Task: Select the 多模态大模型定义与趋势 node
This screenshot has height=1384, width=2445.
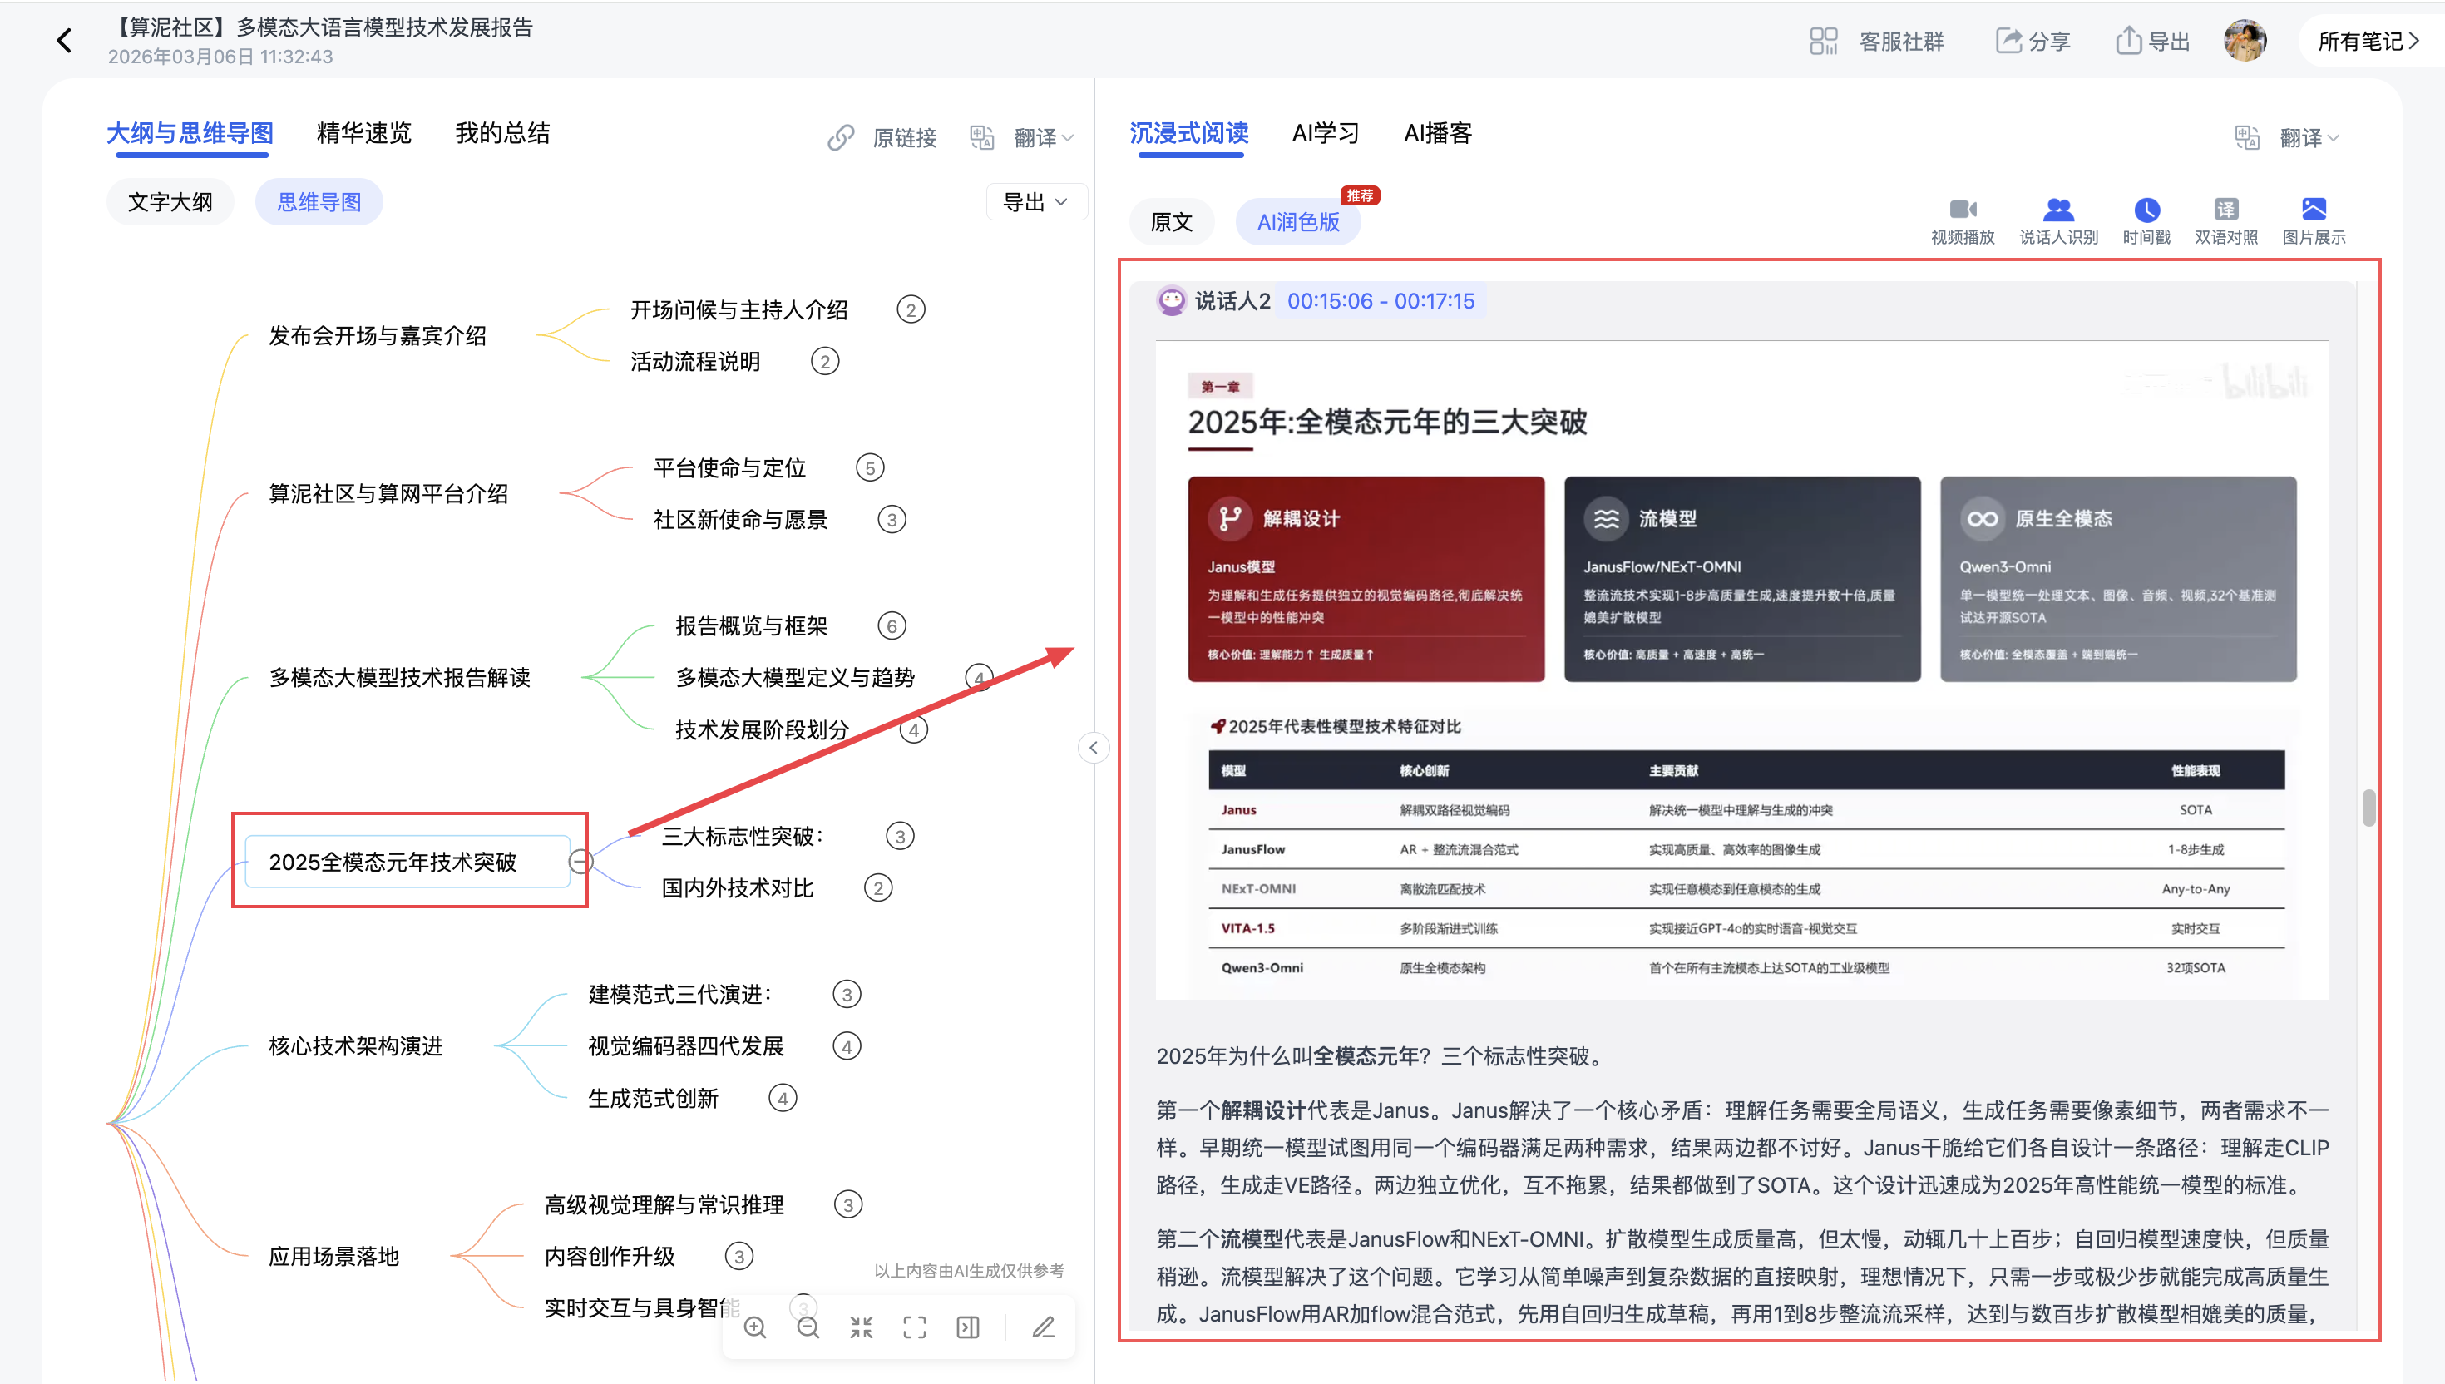Action: [794, 677]
